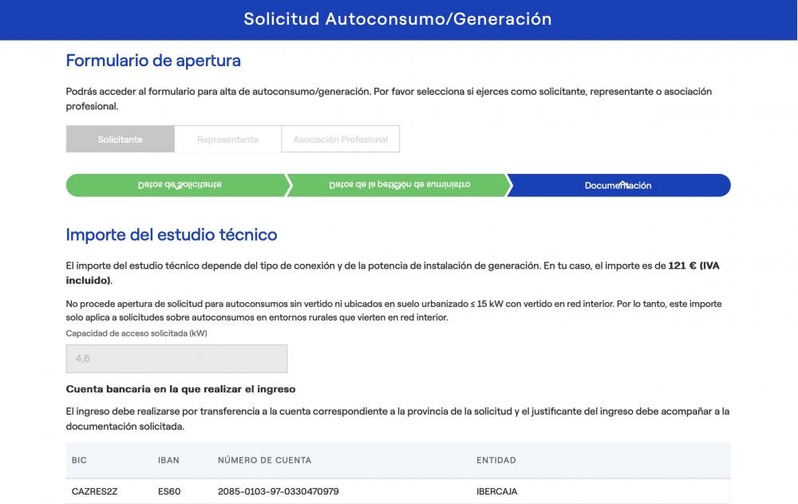Click the CAZRES2Z BIC code cell
This screenshot has height=504, width=798.
coord(95,491)
